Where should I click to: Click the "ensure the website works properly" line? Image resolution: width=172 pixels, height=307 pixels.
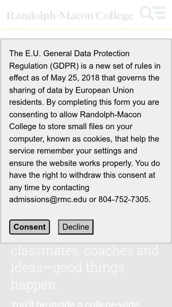pyautogui.click(x=71, y=163)
